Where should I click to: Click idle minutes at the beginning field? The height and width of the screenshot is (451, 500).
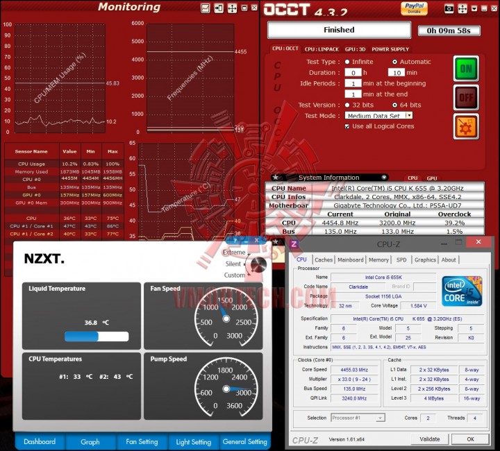pos(353,83)
